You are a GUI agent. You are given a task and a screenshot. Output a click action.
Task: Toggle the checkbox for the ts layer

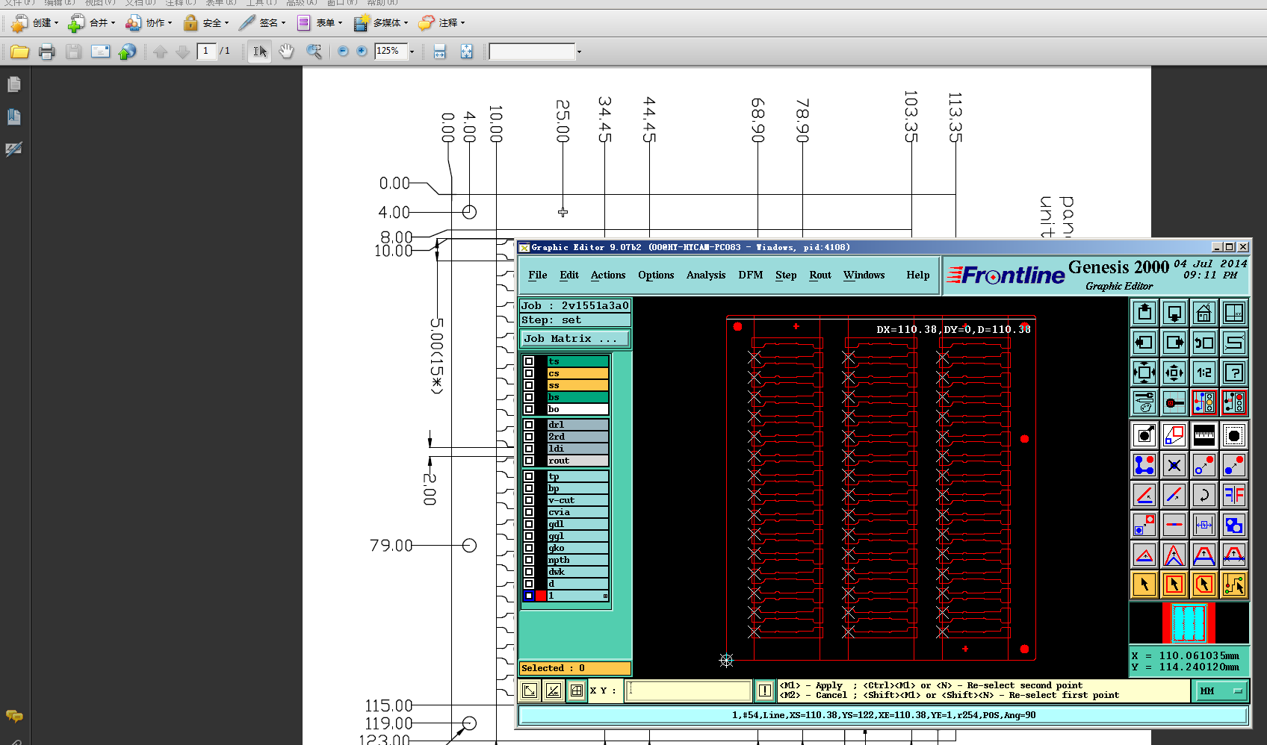click(529, 361)
